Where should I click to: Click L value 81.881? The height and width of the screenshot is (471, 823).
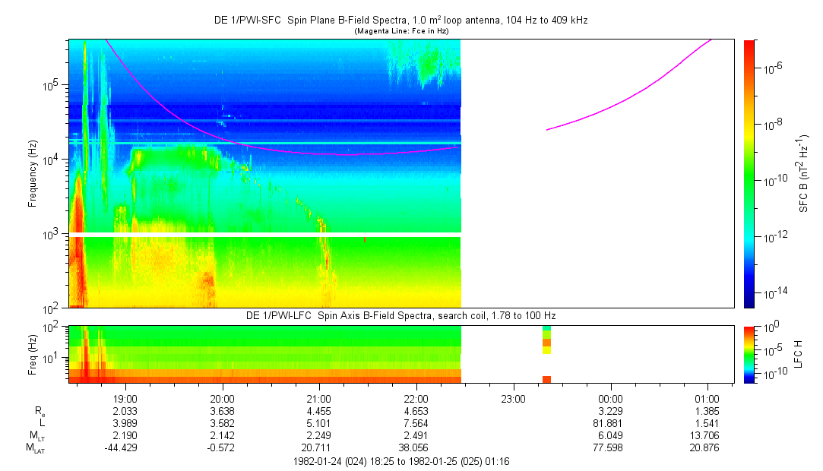pos(609,423)
